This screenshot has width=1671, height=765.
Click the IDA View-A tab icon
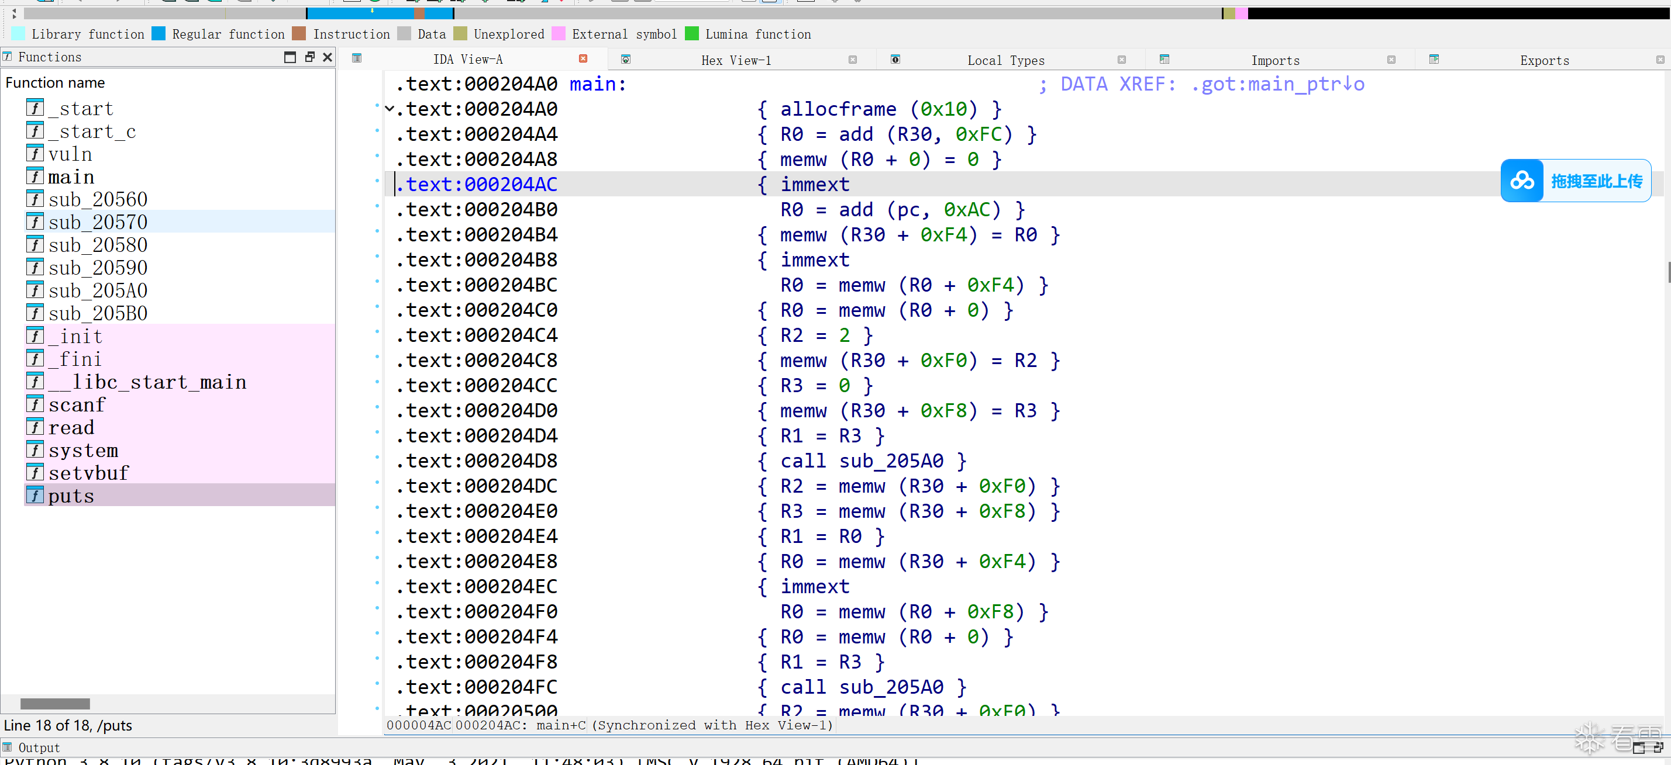tap(357, 58)
